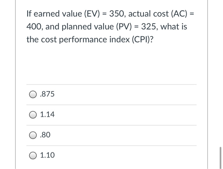Click the vertical scrollbar thumb on right edge
The width and height of the screenshot is (223, 169).
point(220,158)
